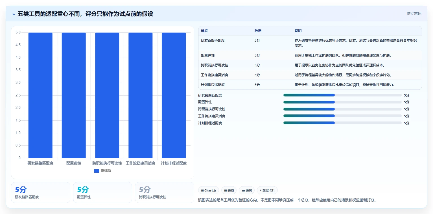433x214 pixels.
Task: Click the footnote starting 该图表达的是各工具
Action: click(x=287, y=200)
